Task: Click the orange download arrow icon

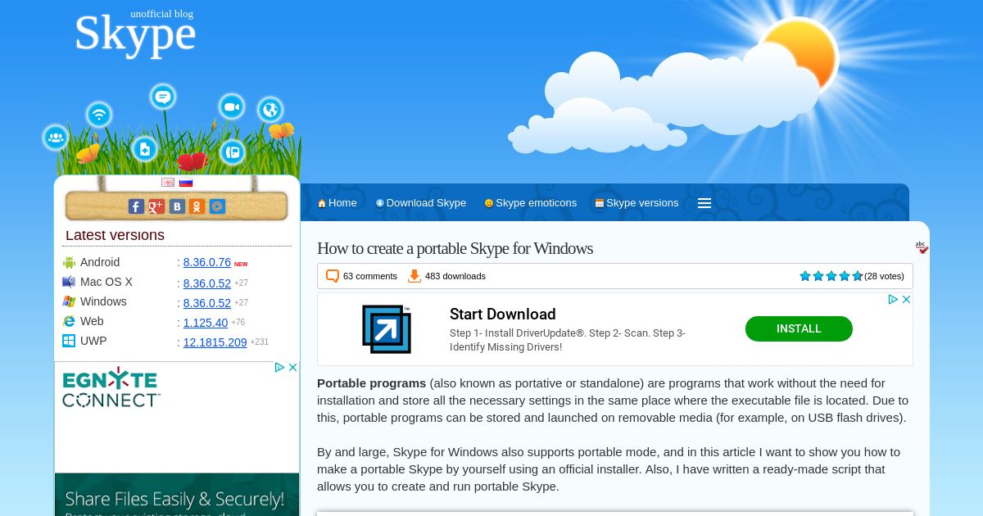Action: pyautogui.click(x=414, y=276)
